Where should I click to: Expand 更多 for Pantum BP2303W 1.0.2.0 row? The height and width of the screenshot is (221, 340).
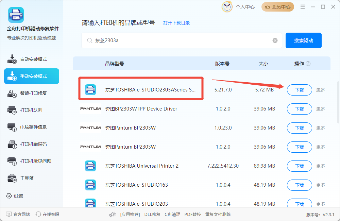click(x=321, y=147)
